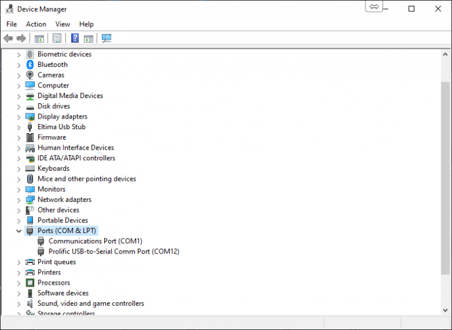Select the Computer category icon
Viewport: 452px width, 330px height.
click(30, 86)
